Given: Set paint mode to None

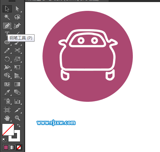Looking at the screenshot, I should (x=19, y=147).
